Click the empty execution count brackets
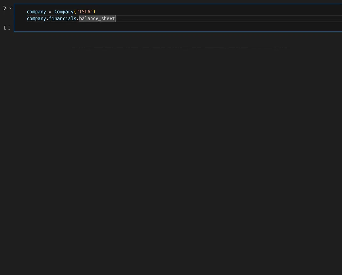Image resolution: width=342 pixels, height=275 pixels. (x=7, y=28)
